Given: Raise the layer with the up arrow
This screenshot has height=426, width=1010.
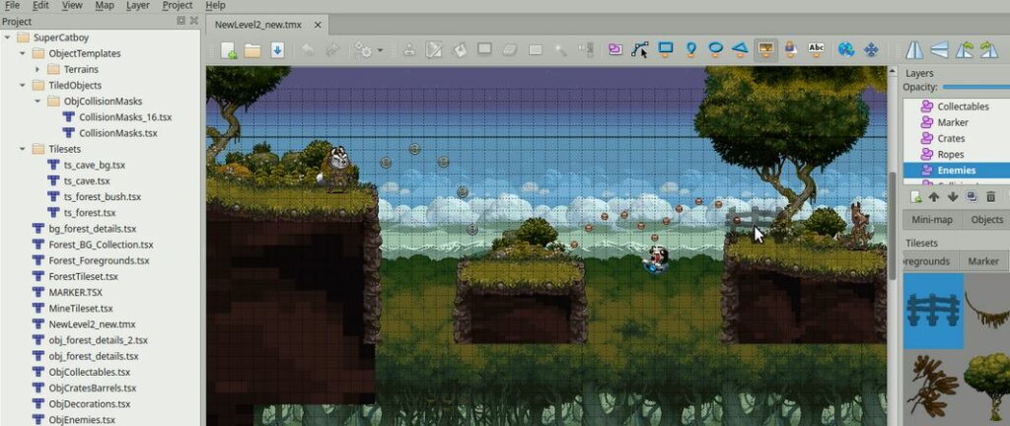Looking at the screenshot, I should [934, 197].
